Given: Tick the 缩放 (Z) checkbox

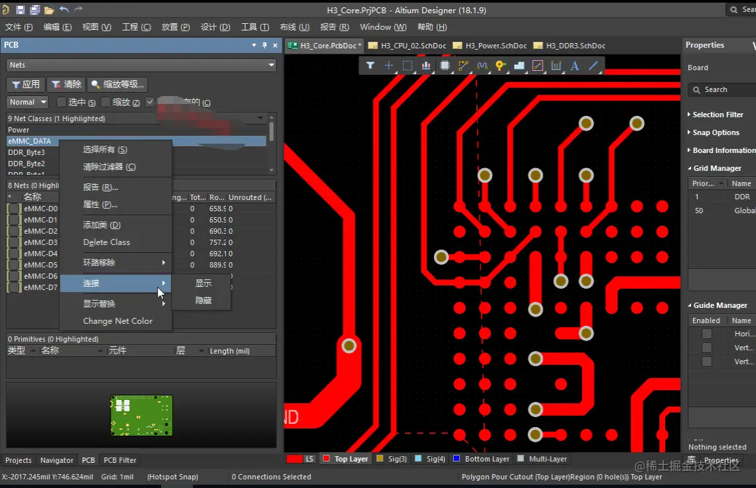Looking at the screenshot, I should pos(106,102).
